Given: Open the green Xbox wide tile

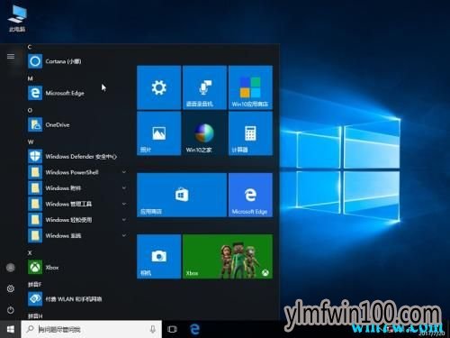Looking at the screenshot, I should (x=228, y=257).
